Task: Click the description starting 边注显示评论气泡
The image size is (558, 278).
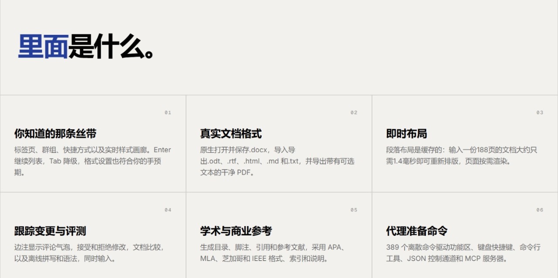Action: coord(90,253)
